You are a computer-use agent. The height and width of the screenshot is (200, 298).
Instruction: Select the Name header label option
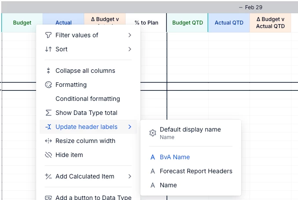(168, 185)
